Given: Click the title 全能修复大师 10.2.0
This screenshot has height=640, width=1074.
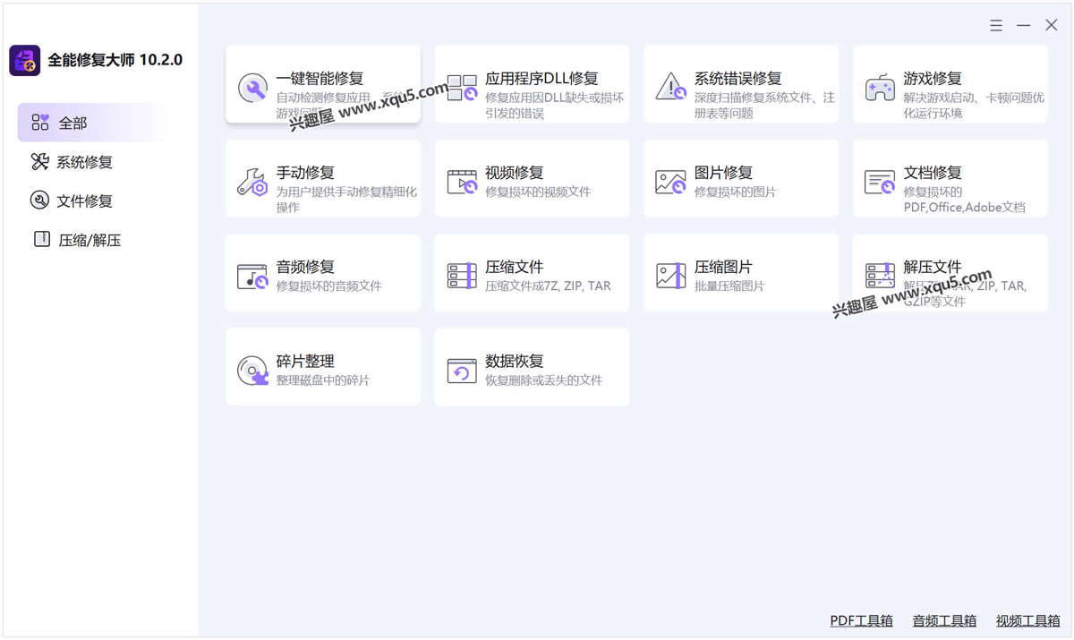Looking at the screenshot, I should (115, 60).
